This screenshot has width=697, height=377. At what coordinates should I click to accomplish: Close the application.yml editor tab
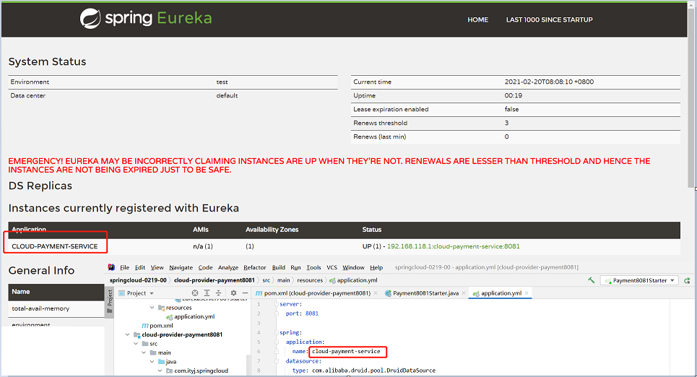click(x=527, y=293)
